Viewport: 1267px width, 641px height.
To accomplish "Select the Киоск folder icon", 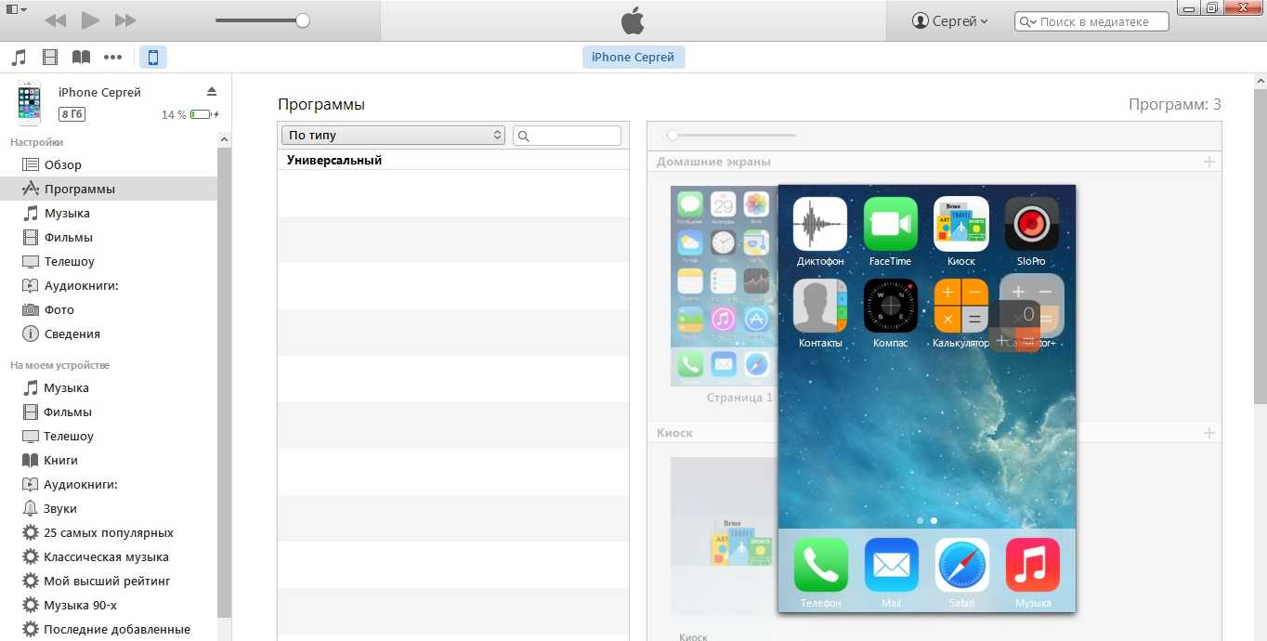I will [961, 224].
